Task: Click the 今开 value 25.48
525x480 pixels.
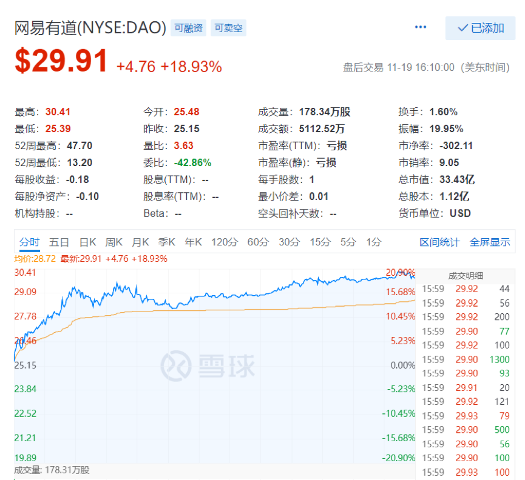Action: tap(186, 112)
